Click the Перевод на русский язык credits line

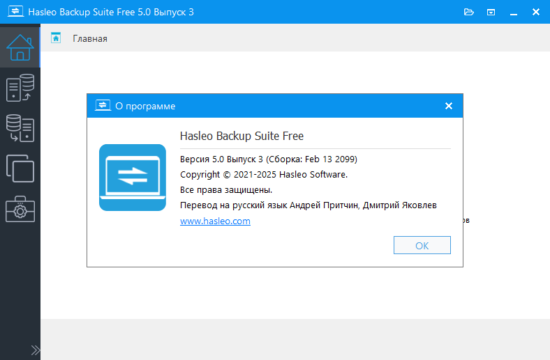[309, 205]
